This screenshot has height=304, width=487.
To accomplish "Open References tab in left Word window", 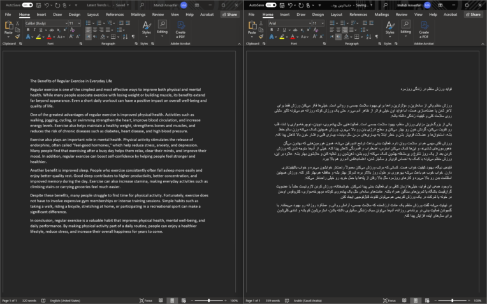I will click(x=115, y=15).
